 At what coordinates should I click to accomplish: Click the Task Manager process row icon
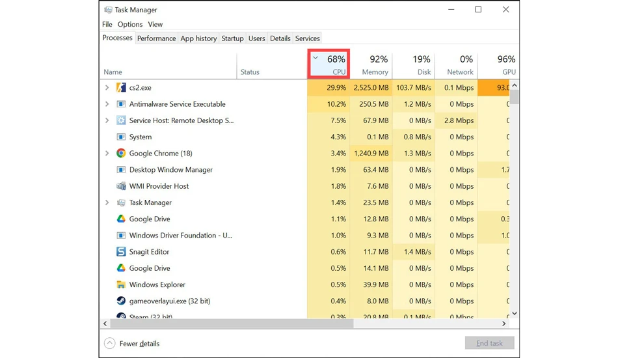[121, 202]
